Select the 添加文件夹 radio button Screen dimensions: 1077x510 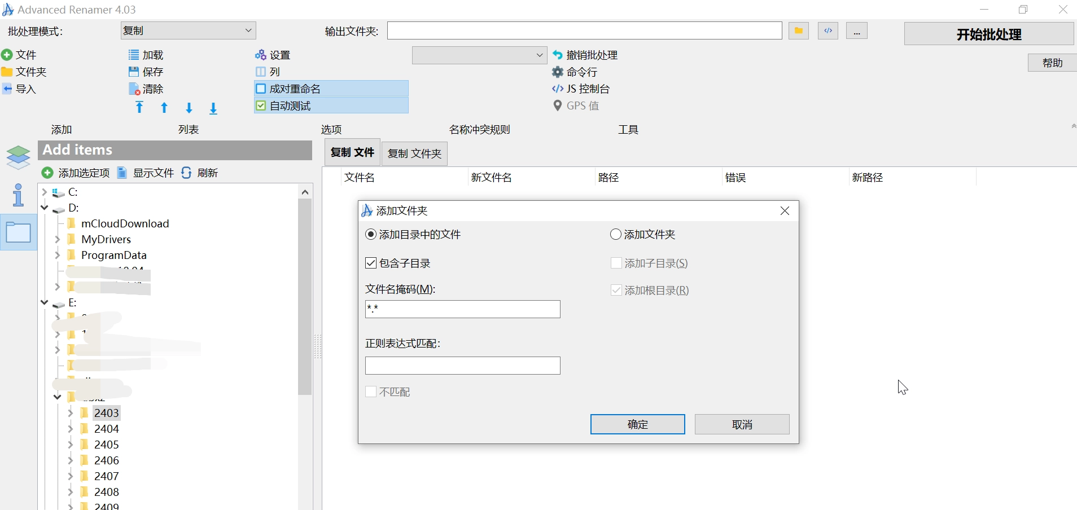pos(616,234)
